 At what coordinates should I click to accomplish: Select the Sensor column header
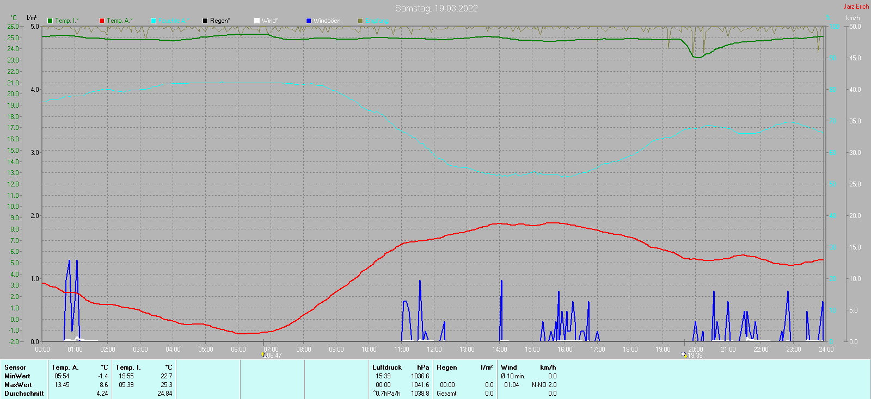point(15,367)
